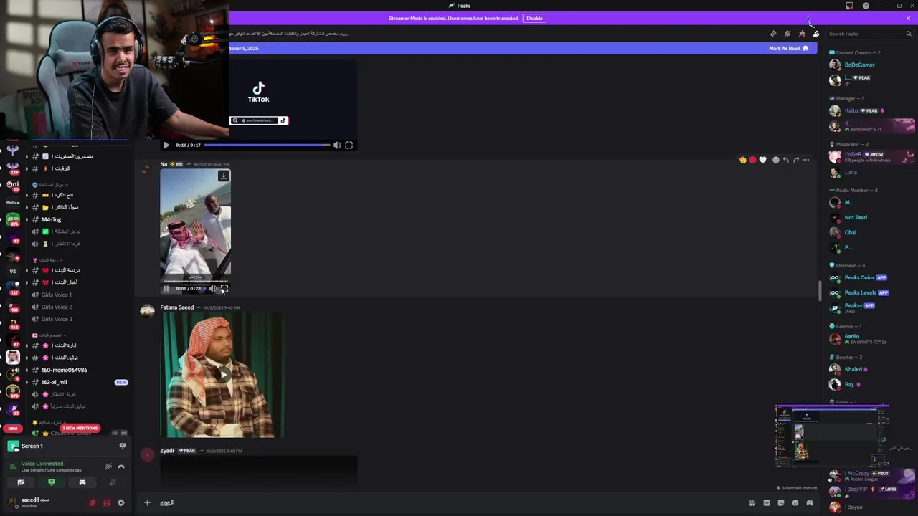
Task: Open User Settings gear icon
Action: pos(121,502)
